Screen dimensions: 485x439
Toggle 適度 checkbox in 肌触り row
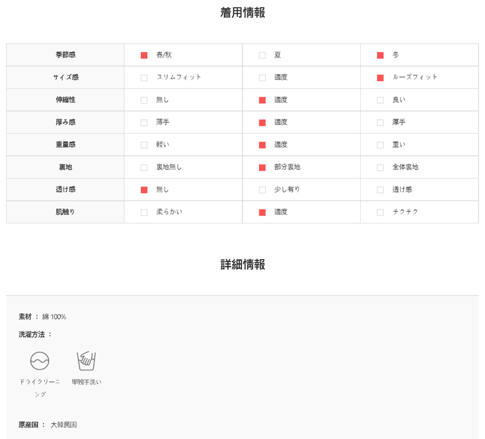pos(262,213)
